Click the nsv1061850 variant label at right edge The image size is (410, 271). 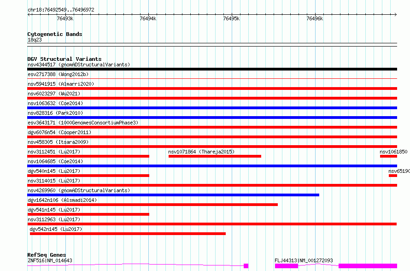coord(393,152)
